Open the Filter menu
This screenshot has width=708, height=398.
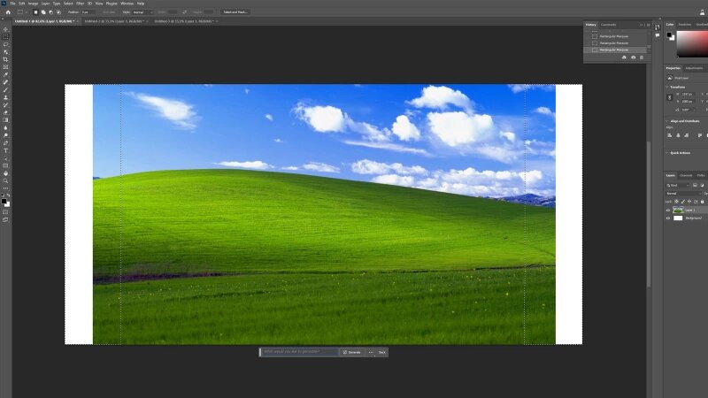click(80, 4)
